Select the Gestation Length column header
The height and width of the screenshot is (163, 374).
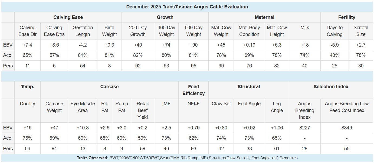click(x=83, y=31)
